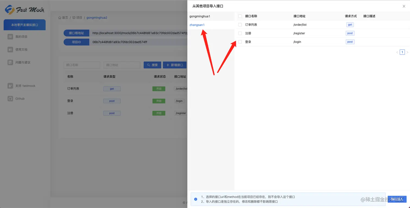The image size is (410, 208).
Task: Click 订单列表 name in drawer table
Action: (x=251, y=25)
